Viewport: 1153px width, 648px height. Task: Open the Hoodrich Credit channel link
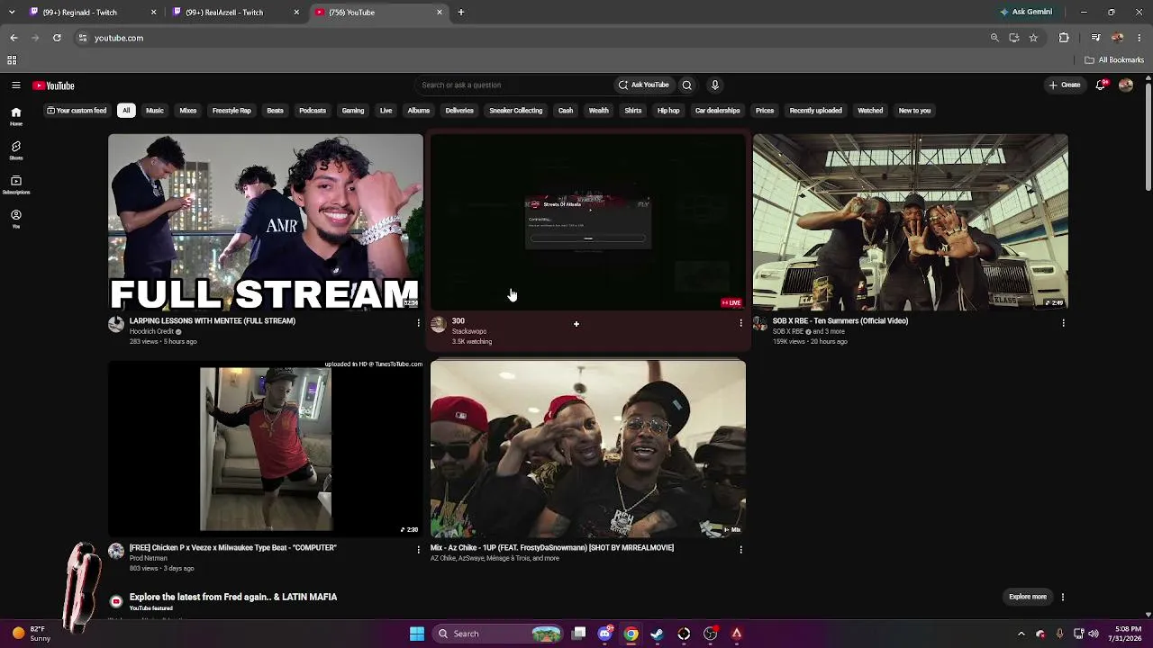(151, 332)
